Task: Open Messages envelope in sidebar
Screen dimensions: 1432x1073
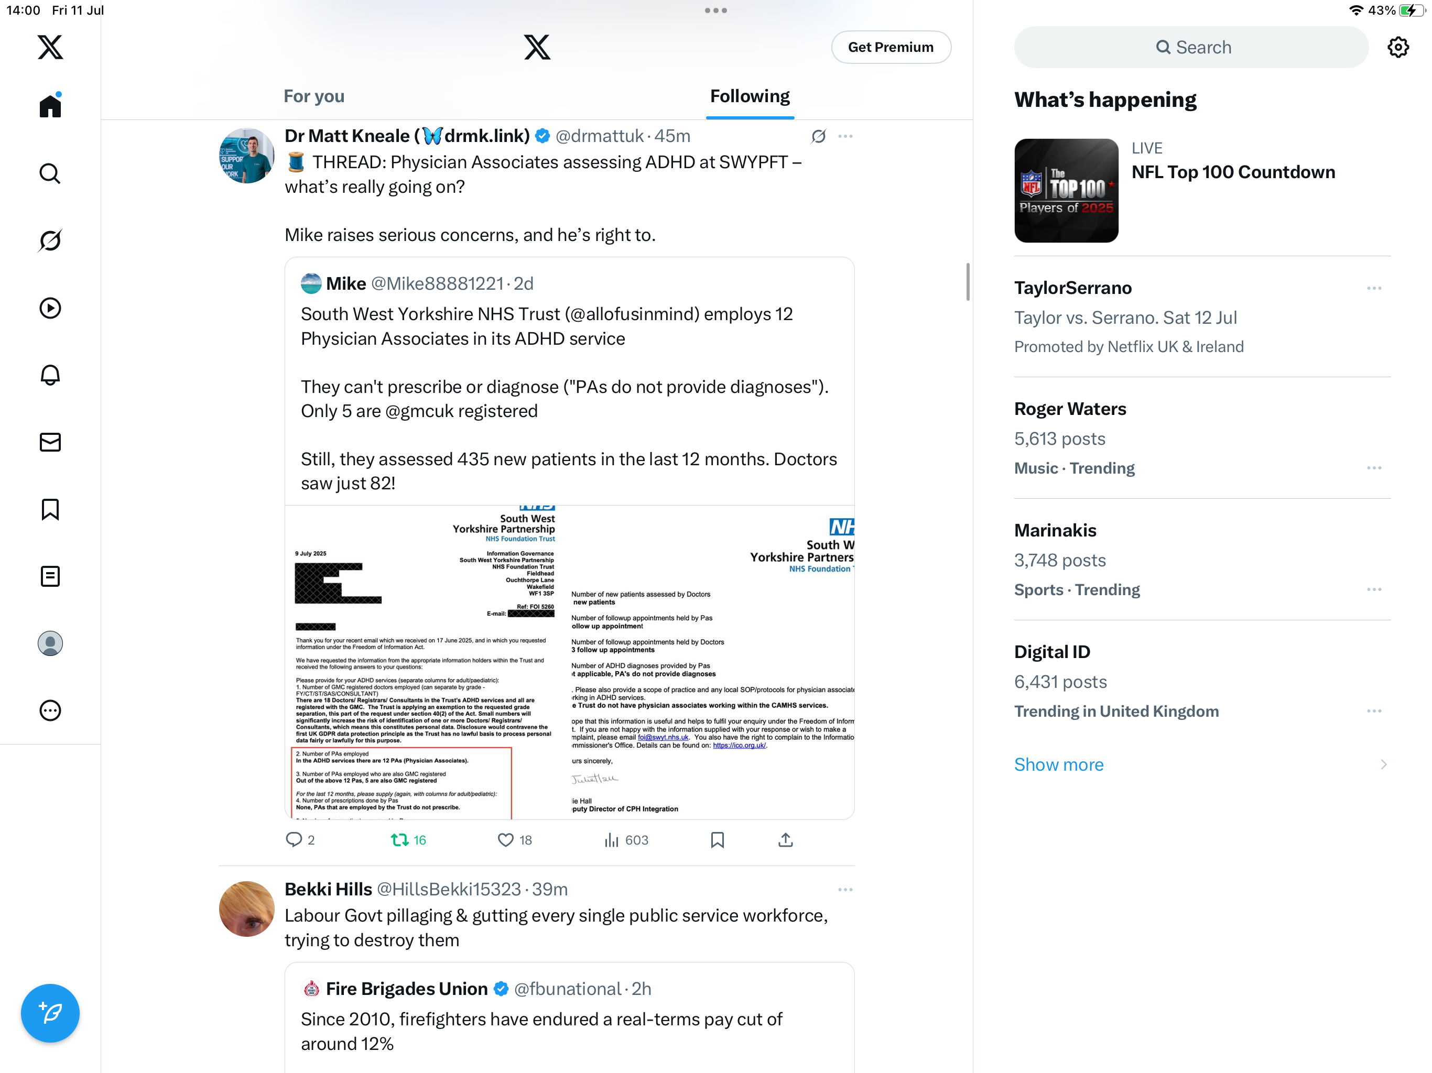Action: point(50,442)
